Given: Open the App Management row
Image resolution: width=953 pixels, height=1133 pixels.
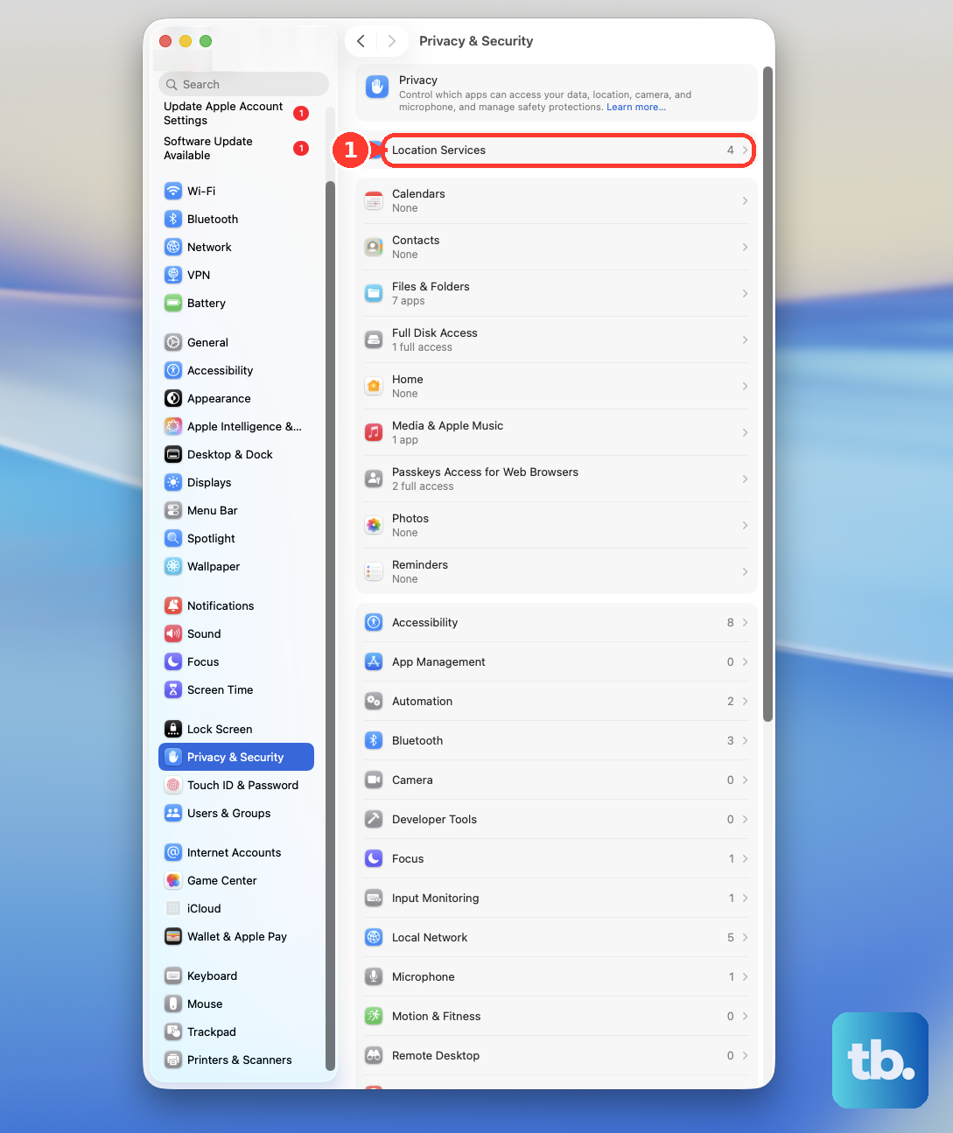Looking at the screenshot, I should point(557,661).
